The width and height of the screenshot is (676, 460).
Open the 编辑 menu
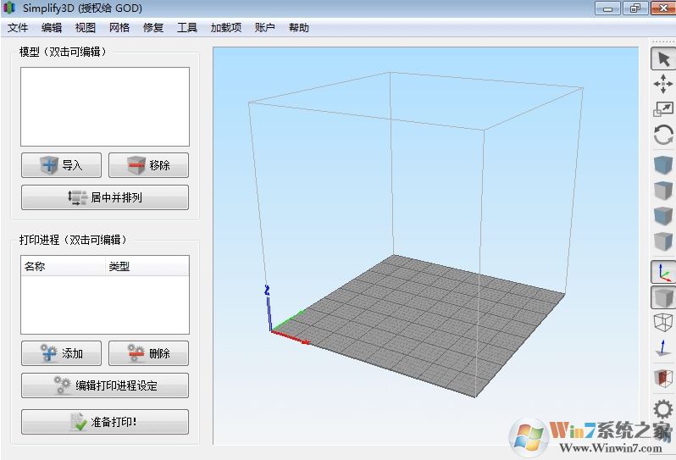coord(52,28)
